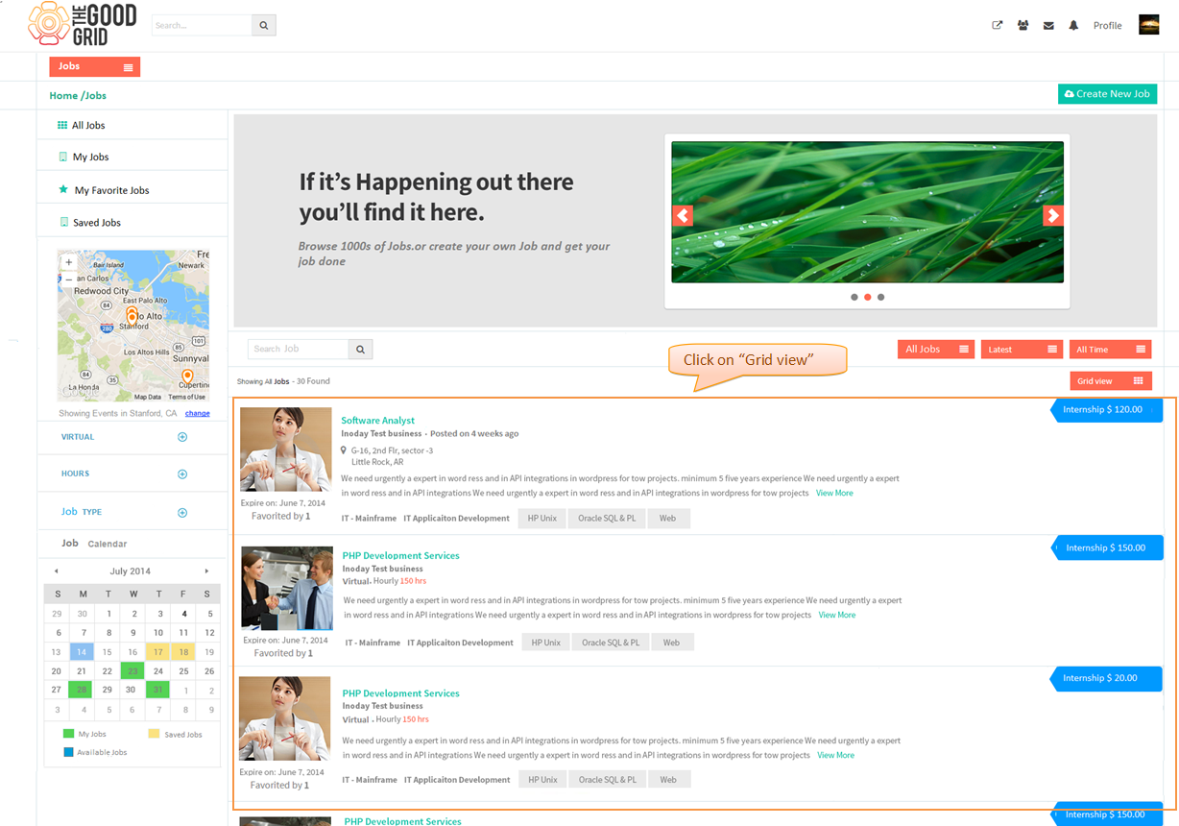Expand the HOURS filter with its plus icon
Screen dimensions: 1179x826
point(182,474)
